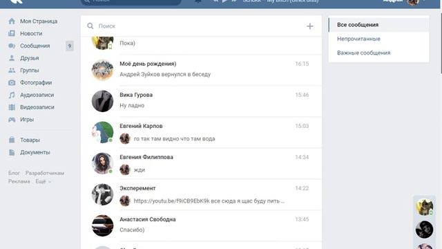The height and width of the screenshot is (249, 442).
Task: Open Эксперемент conversation
Action: 201,194
